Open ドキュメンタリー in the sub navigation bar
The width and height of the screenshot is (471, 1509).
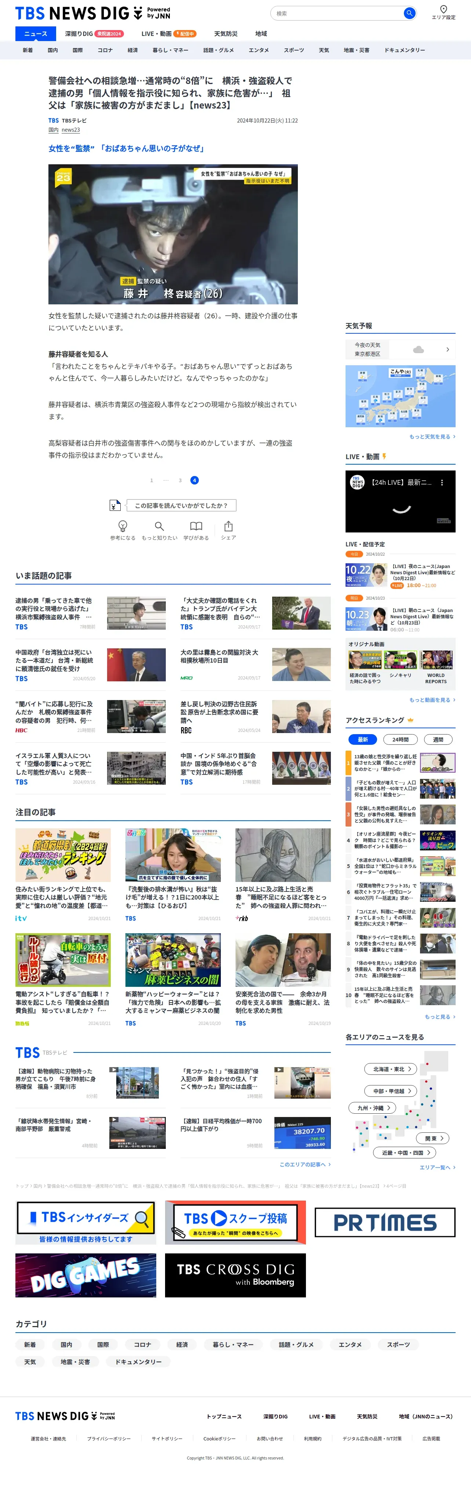tap(405, 50)
